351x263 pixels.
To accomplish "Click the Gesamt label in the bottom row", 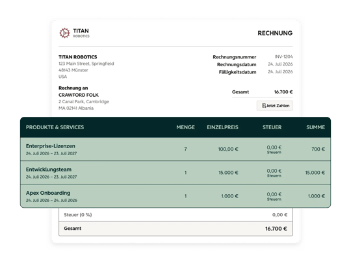I will 73,229.
